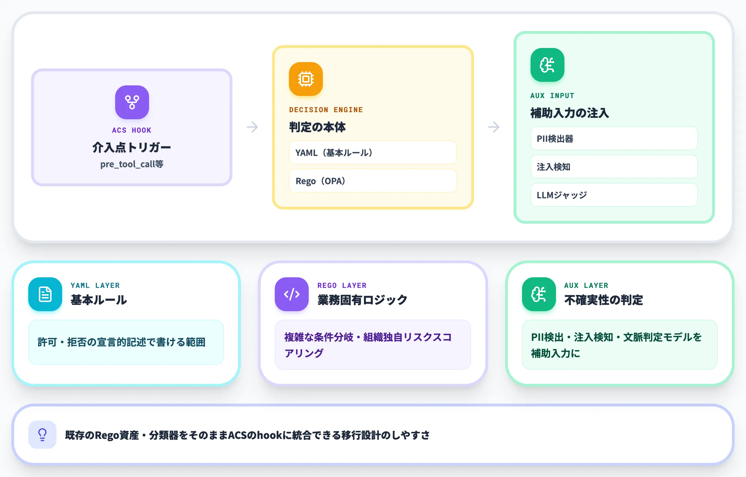
Task: Click the ACS HOOK label
Action: pos(132,130)
